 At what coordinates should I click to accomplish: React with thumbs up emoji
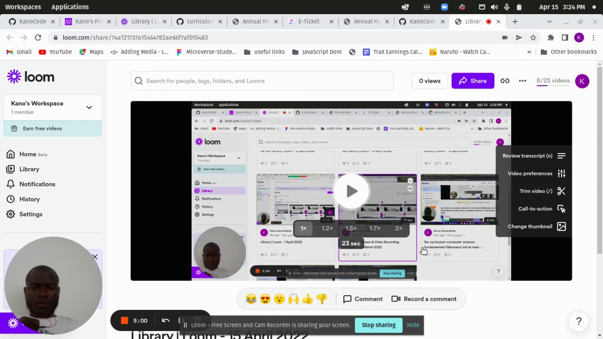pos(308,299)
